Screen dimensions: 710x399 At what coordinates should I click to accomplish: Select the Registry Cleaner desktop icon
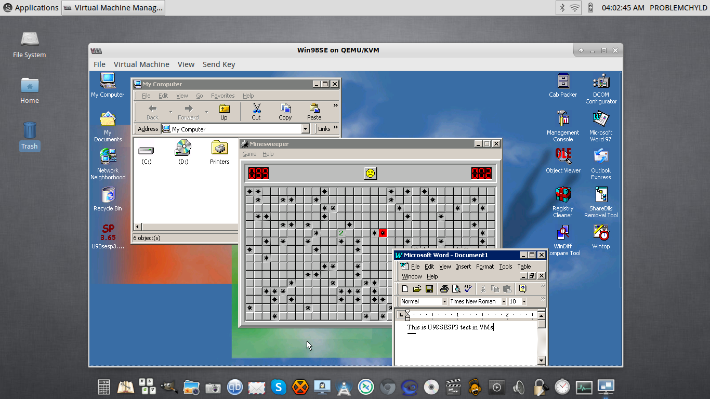point(563,202)
